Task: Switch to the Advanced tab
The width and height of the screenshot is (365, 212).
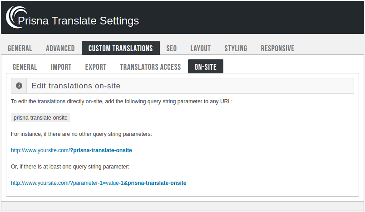Action: [x=60, y=48]
